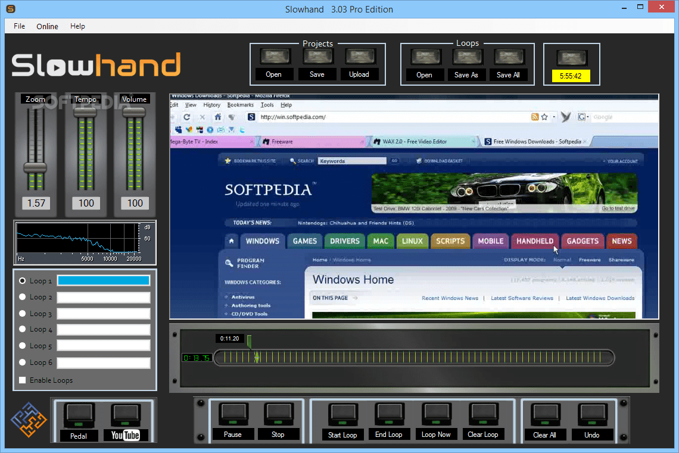
Task: Click the Loop 3 name field
Action: 104,314
